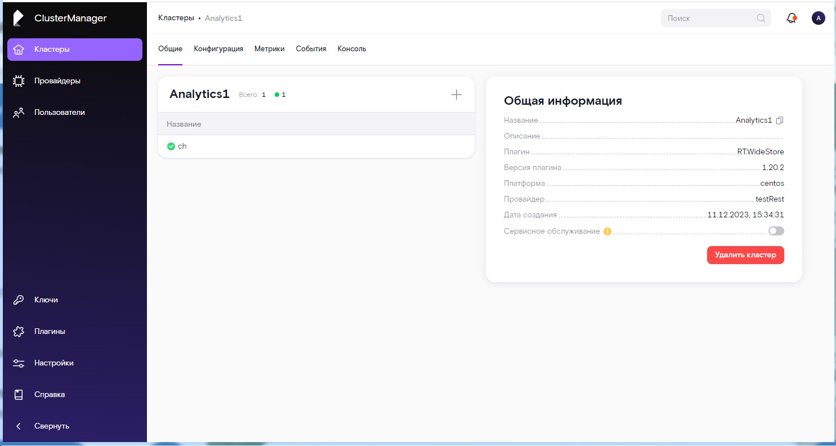The width and height of the screenshot is (836, 446).
Task: Toggle the Сервисное обслуживание switch
Action: pos(776,231)
